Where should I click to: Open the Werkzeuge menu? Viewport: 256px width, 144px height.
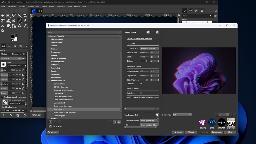coord(61,7)
